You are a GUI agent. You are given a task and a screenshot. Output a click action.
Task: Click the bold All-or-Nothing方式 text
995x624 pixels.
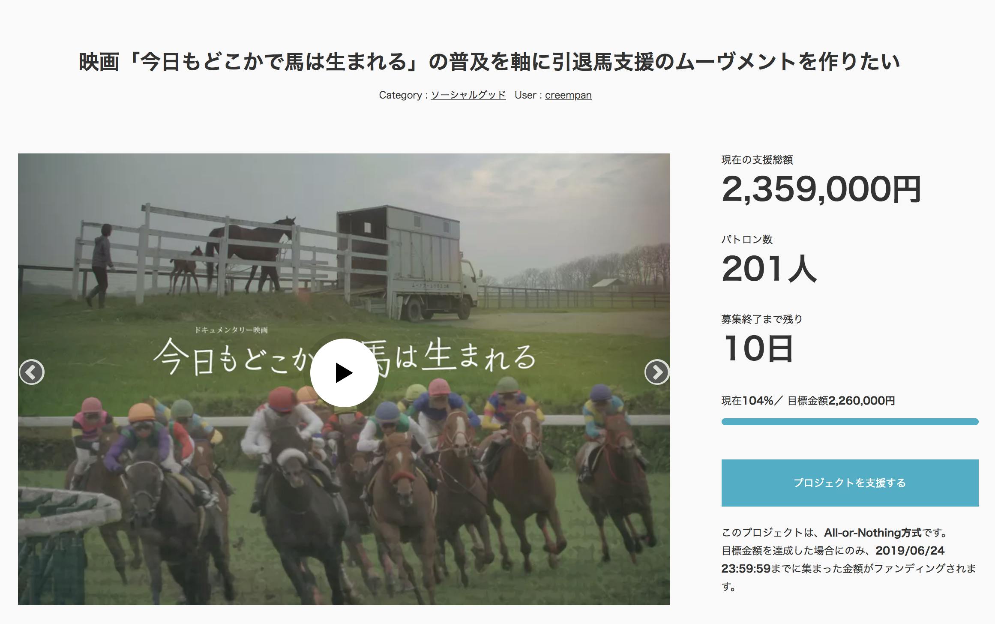pos(873,533)
